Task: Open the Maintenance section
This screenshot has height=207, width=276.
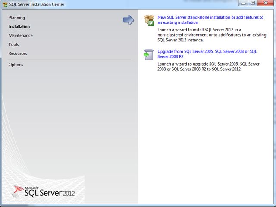Action: (x=21, y=35)
